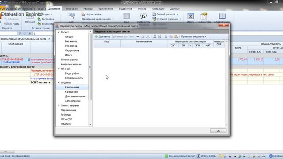
Task: Expand the Лимит. затраты tree node
Action: pyautogui.click(x=59, y=106)
